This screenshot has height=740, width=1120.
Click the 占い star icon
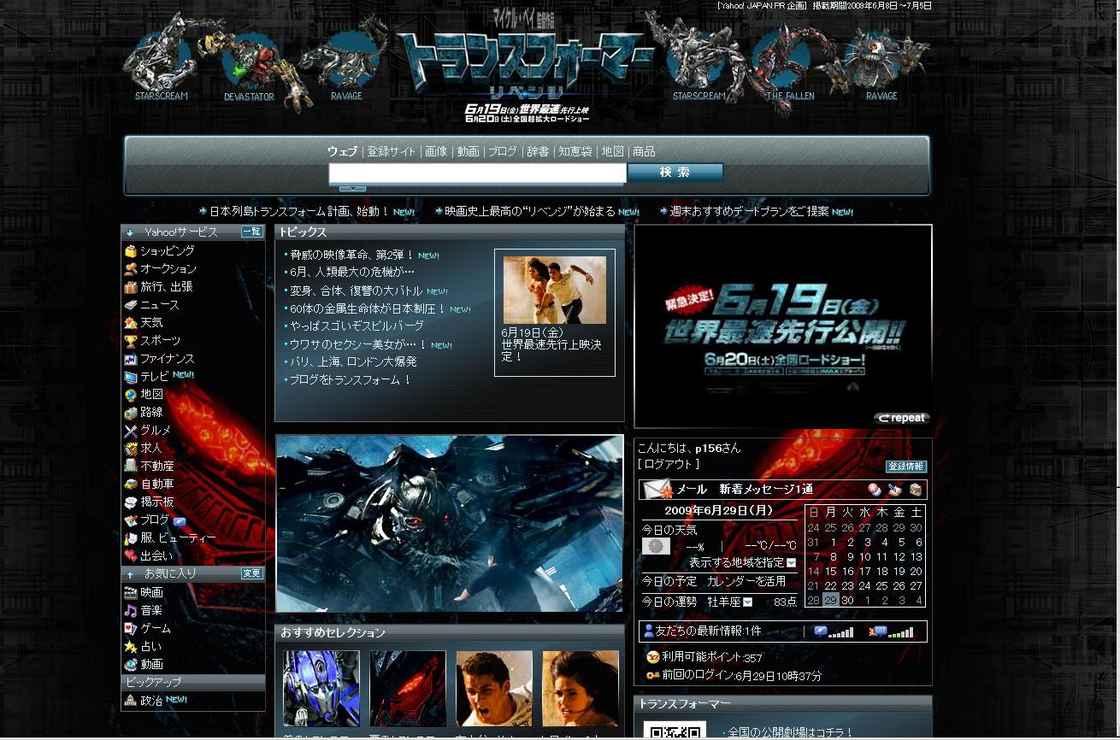click(131, 647)
